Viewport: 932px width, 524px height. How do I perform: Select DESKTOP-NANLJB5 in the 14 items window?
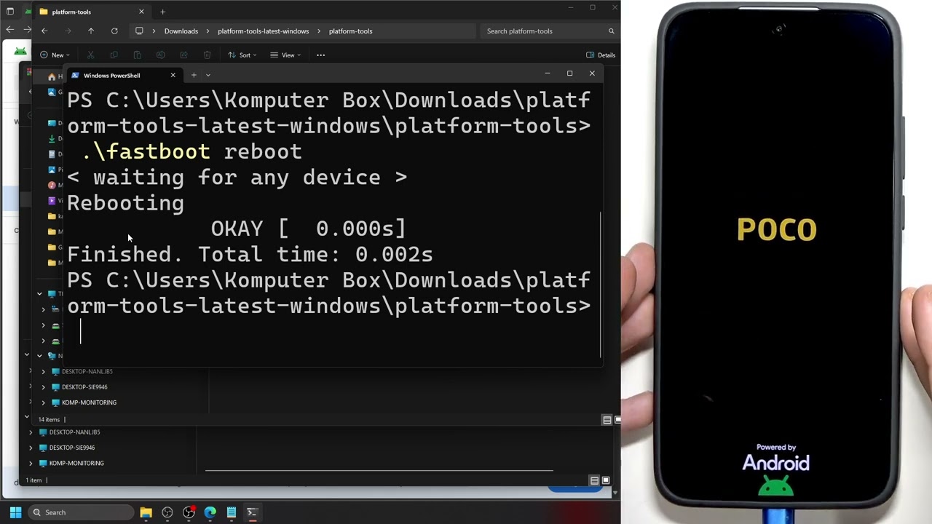point(87,372)
